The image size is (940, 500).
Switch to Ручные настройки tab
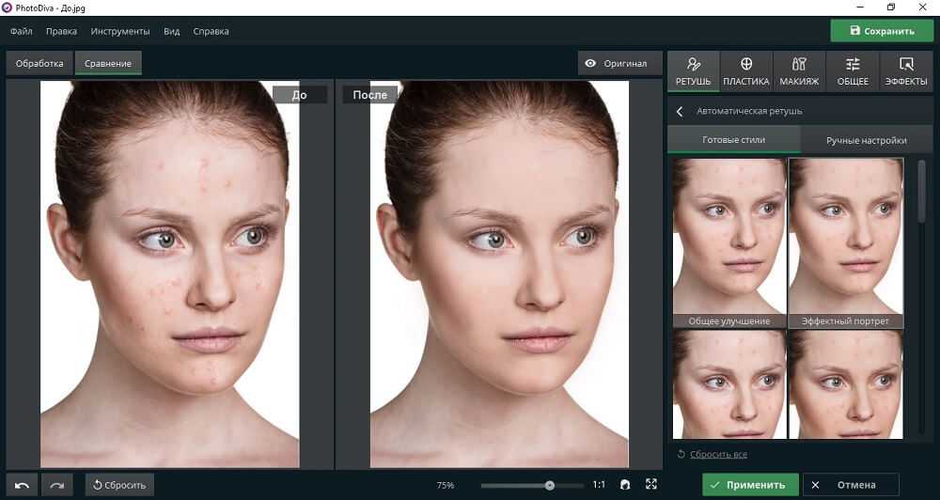[x=866, y=140]
